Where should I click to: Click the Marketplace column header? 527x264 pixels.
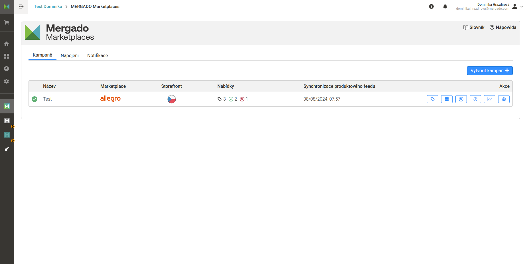pyautogui.click(x=113, y=86)
